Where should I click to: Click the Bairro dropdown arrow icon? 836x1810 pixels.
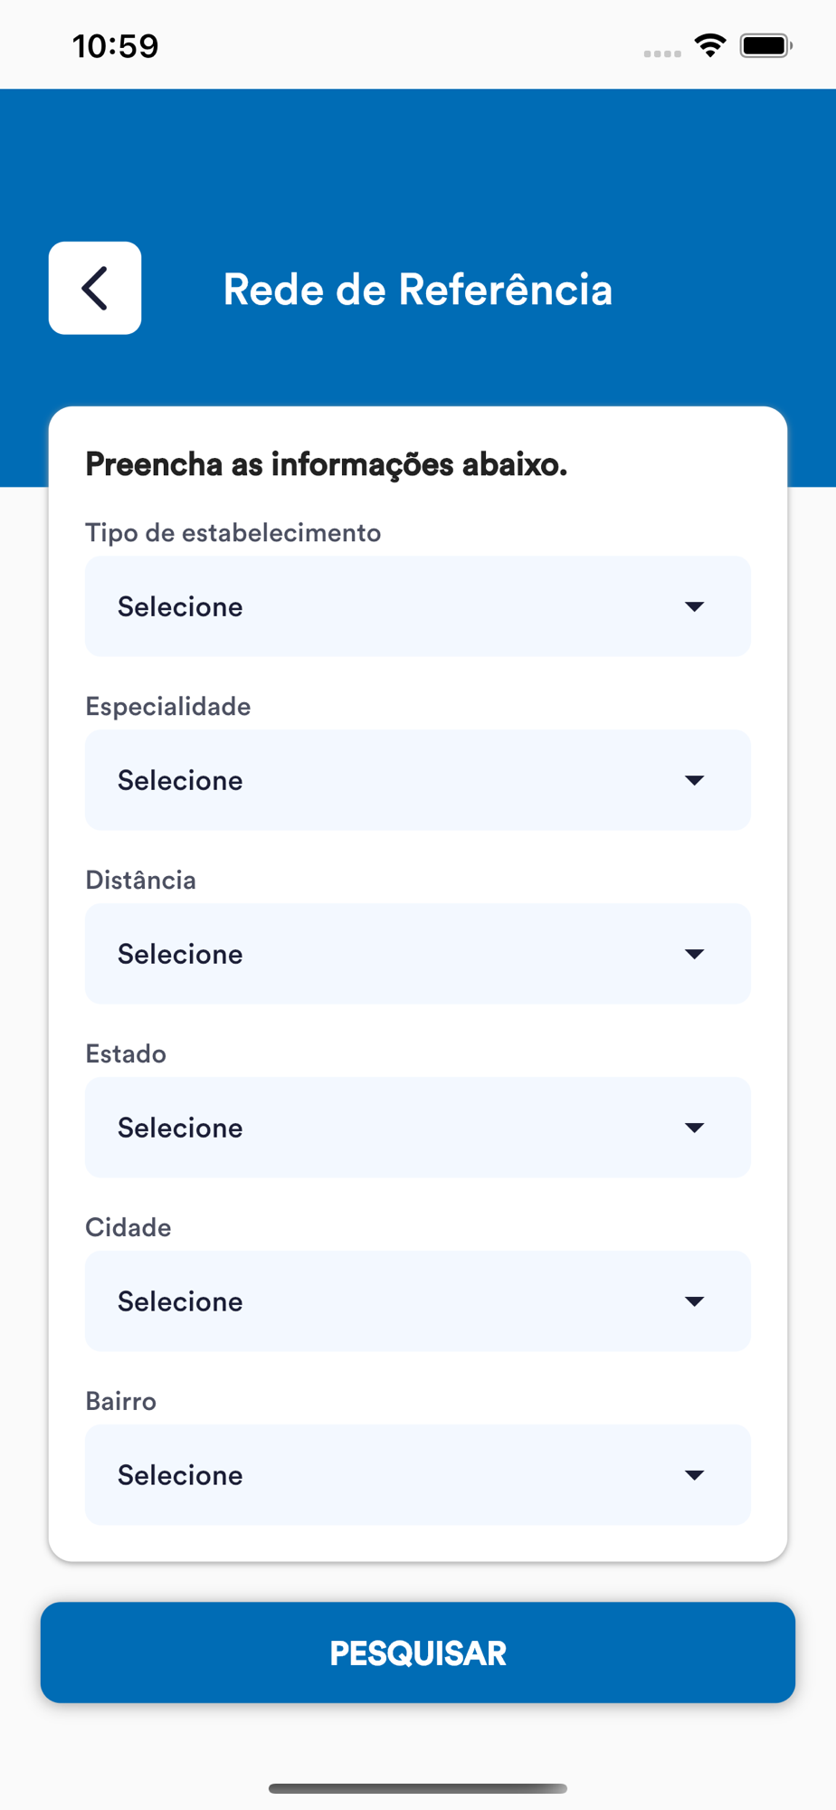pyautogui.click(x=694, y=1475)
